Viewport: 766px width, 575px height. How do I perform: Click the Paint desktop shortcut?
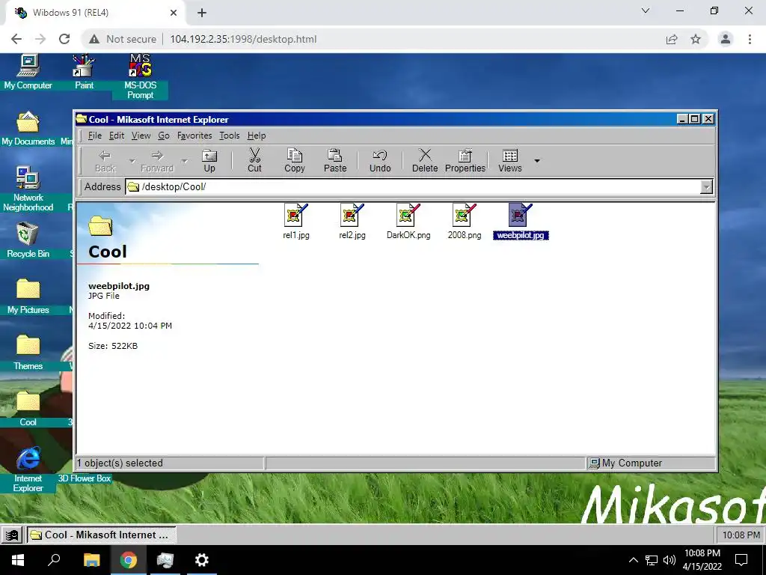(x=84, y=72)
